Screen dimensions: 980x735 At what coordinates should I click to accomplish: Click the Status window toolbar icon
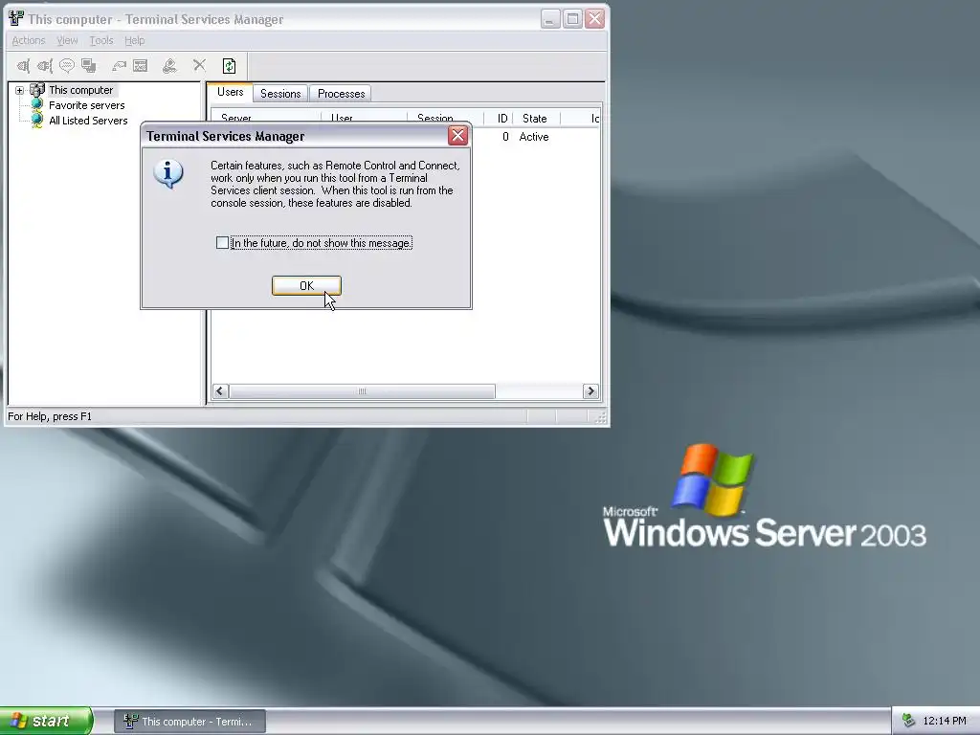(141, 66)
